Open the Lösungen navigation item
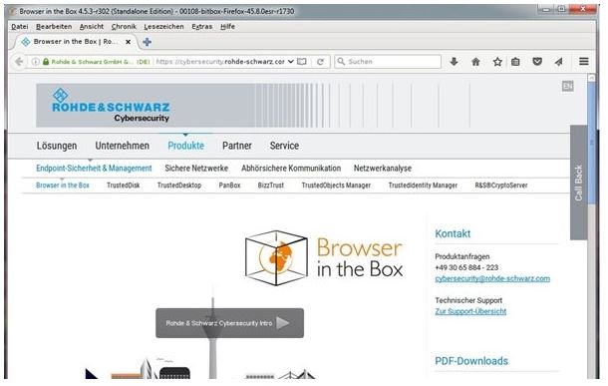The width and height of the screenshot is (608, 386). (x=57, y=146)
